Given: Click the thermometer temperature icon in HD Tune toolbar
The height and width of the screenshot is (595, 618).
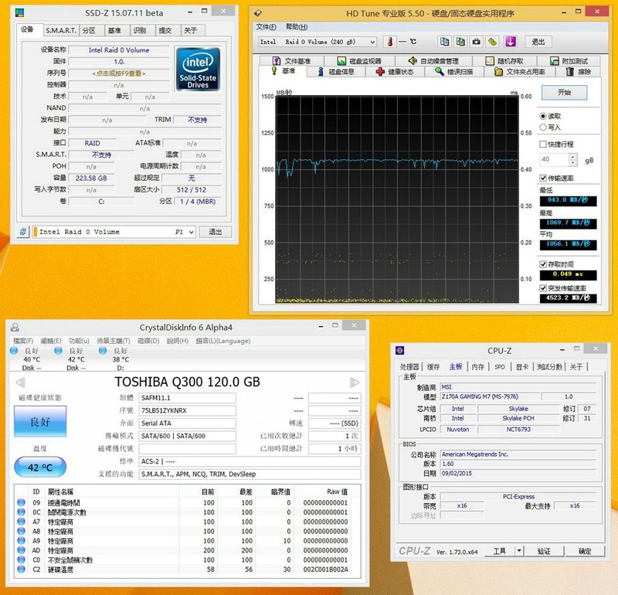Looking at the screenshot, I should pos(389,42).
